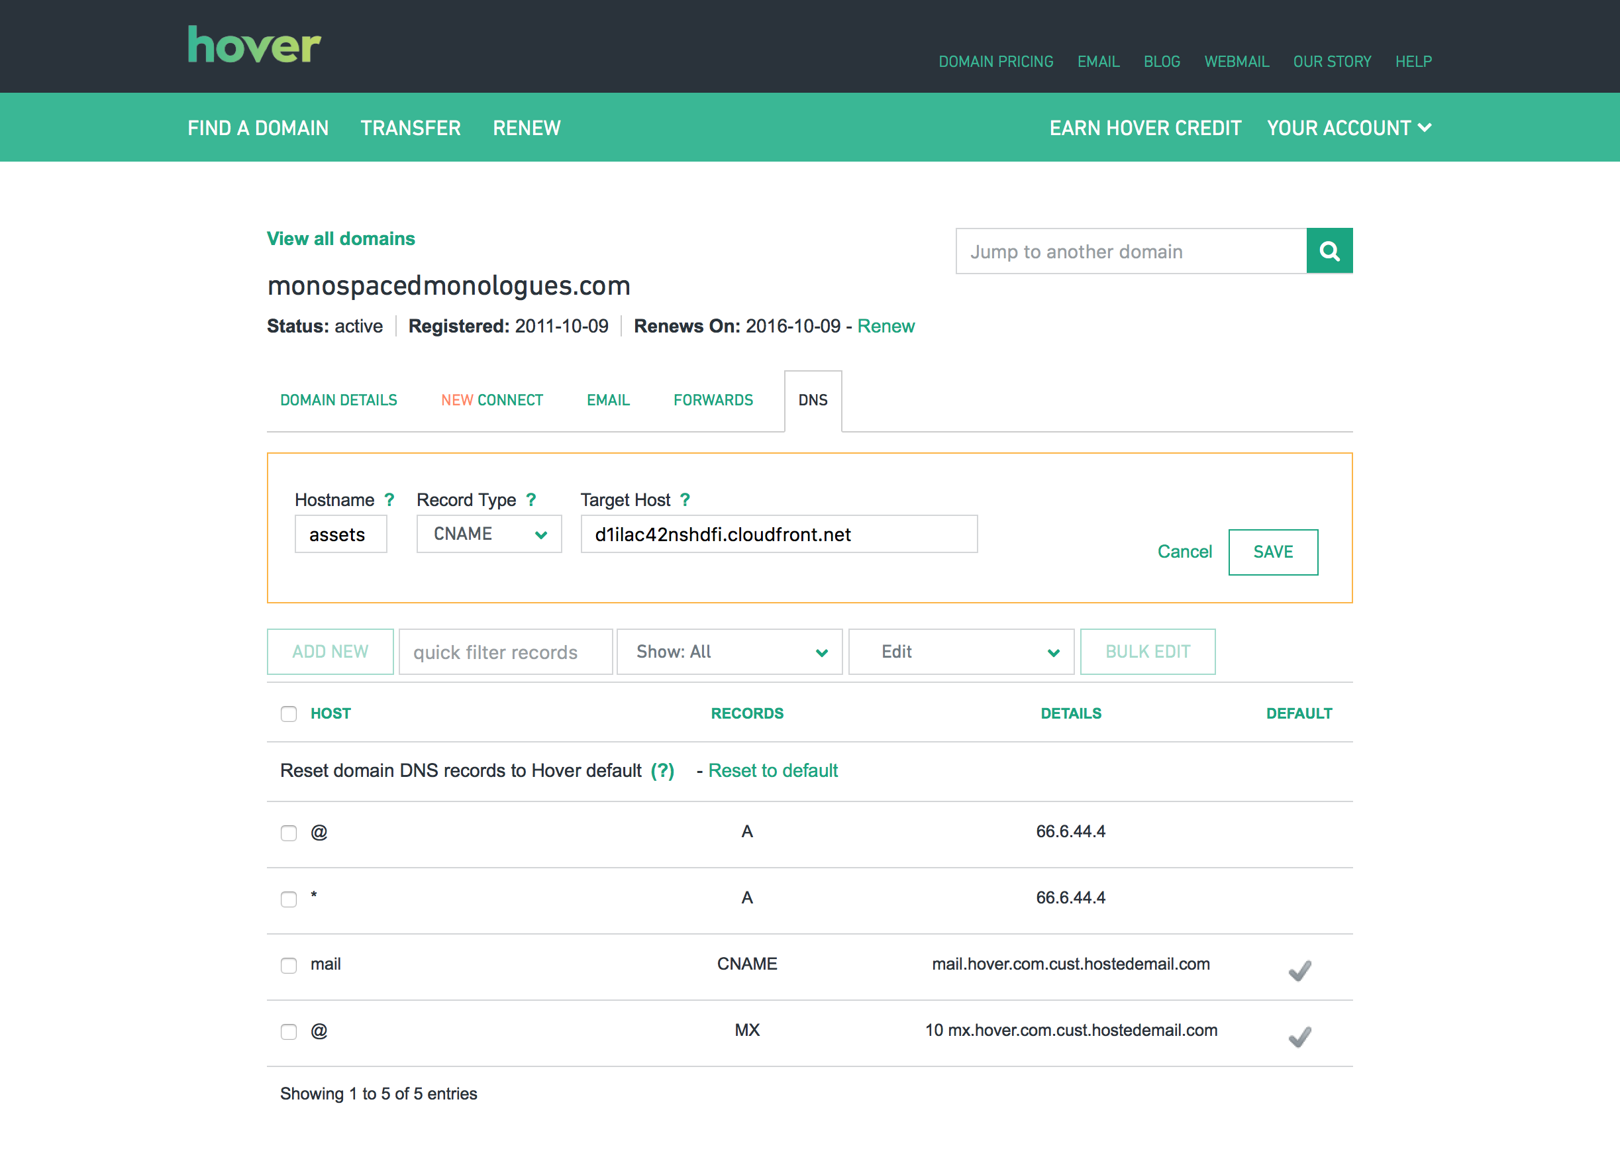Click the Reset to default link
1620x1175 pixels.
[773, 770]
